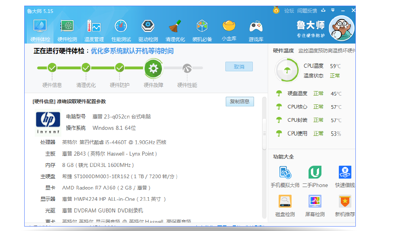
Task: Click the processor text i5-4460T
Action: pos(114,142)
